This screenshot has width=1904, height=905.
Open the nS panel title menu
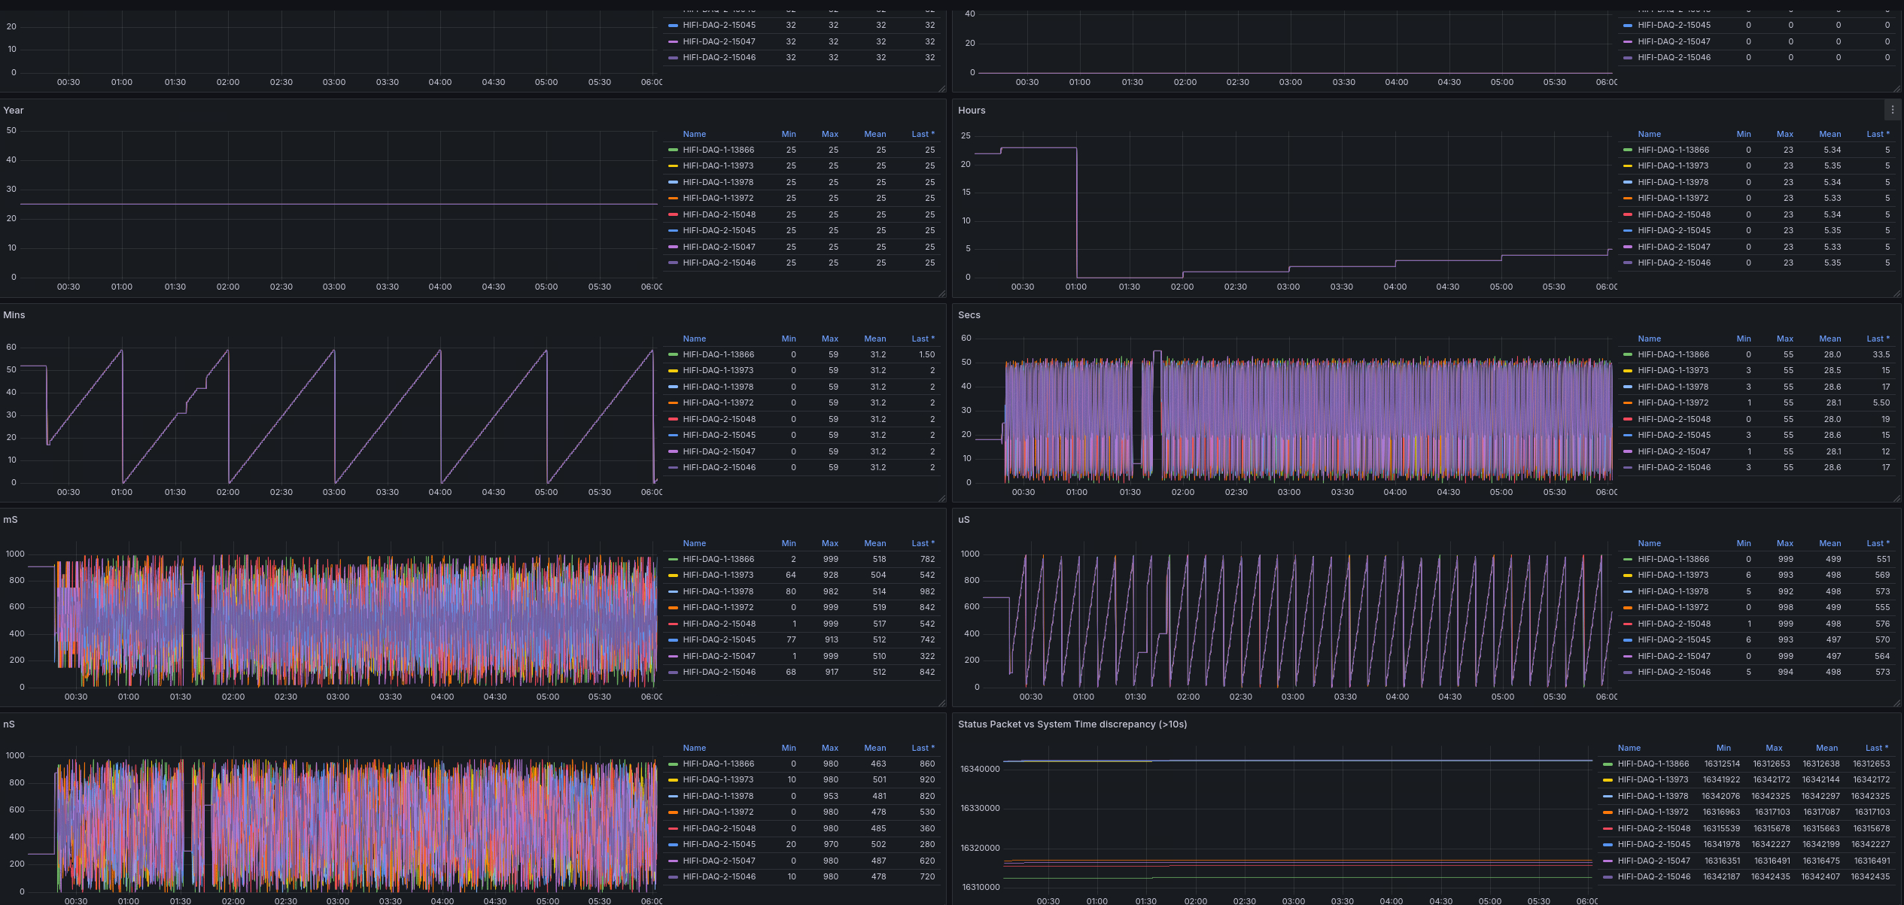coord(9,724)
